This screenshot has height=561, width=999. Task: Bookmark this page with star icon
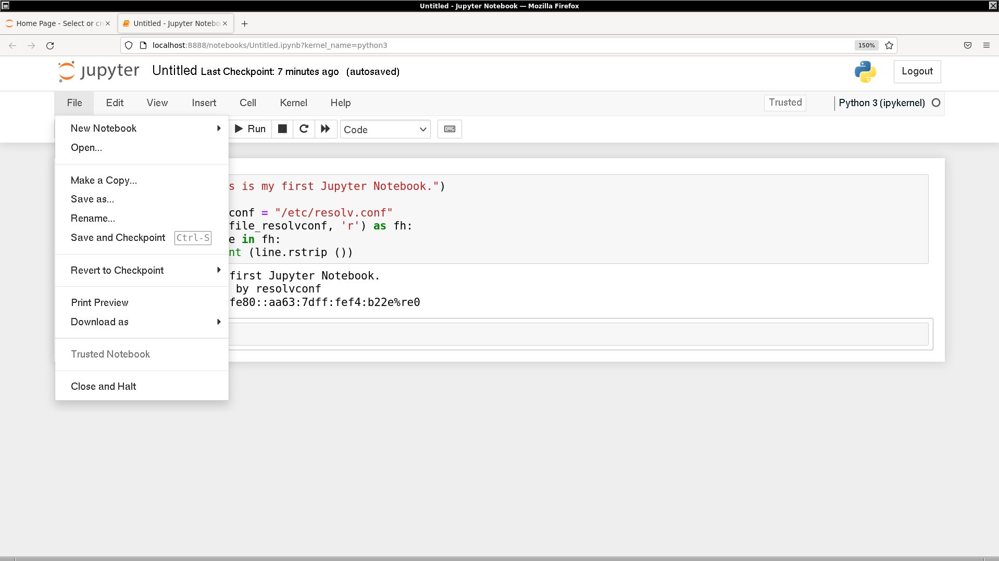889,45
